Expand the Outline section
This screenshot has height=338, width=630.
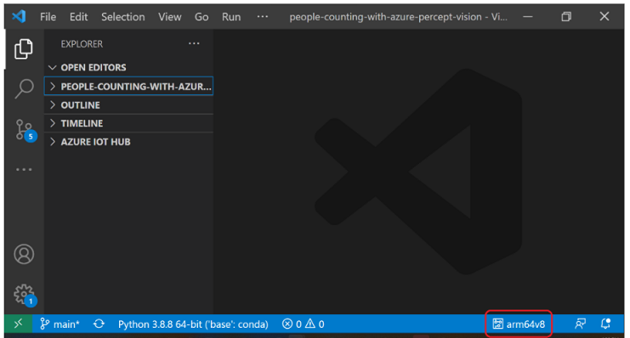pyautogui.click(x=128, y=105)
